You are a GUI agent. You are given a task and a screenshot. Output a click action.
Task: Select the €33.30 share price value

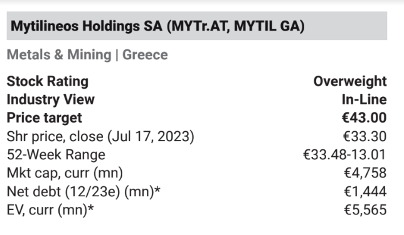click(x=365, y=136)
